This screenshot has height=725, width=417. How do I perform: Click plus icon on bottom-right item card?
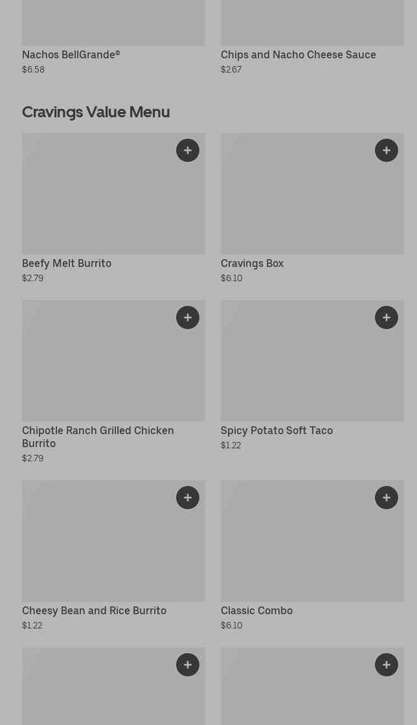[387, 665]
